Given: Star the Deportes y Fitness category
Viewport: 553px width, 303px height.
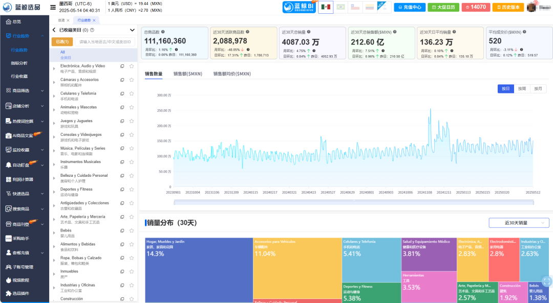Looking at the screenshot, I should point(132,190).
